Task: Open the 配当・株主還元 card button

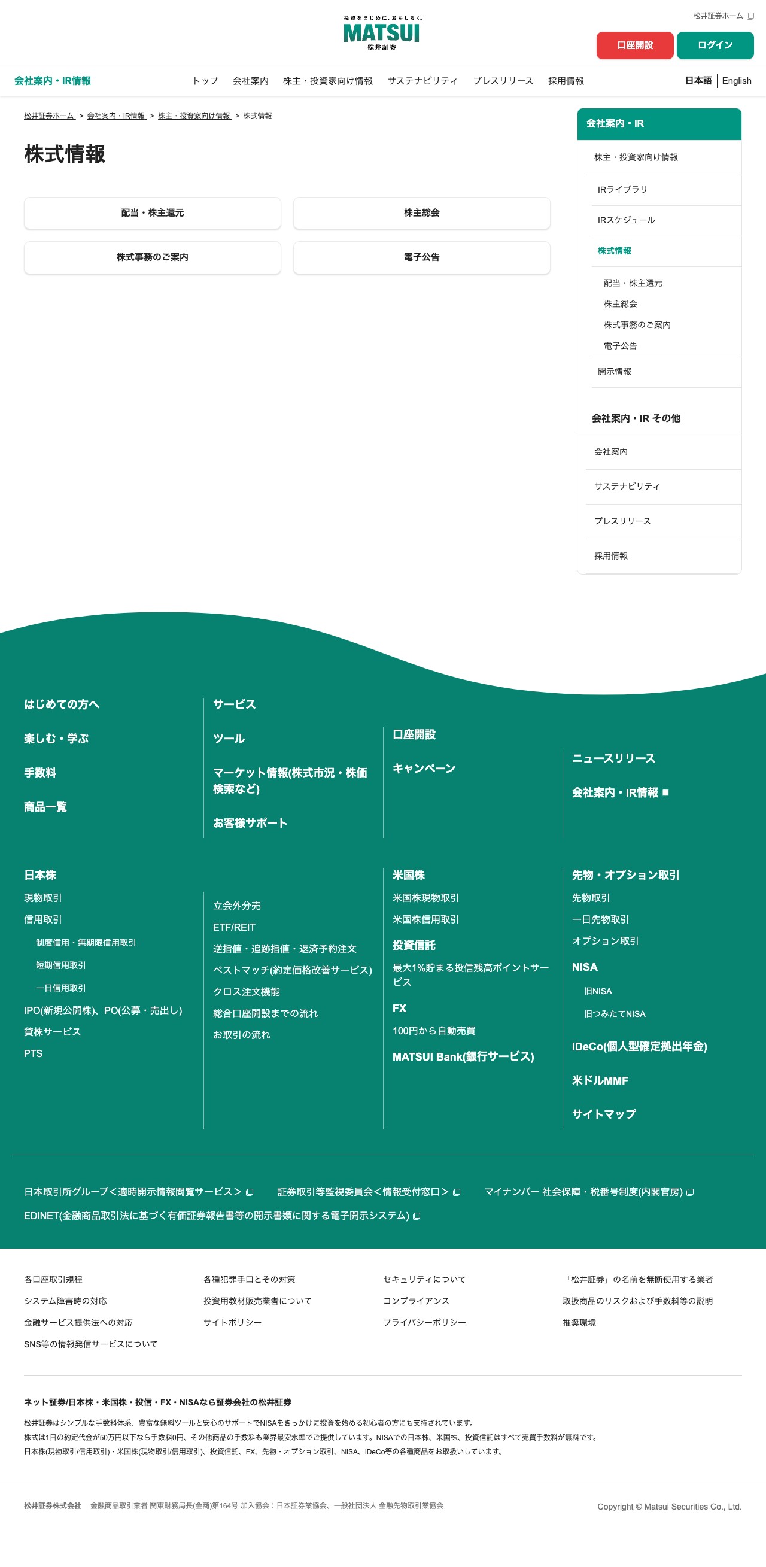Action: click(153, 213)
